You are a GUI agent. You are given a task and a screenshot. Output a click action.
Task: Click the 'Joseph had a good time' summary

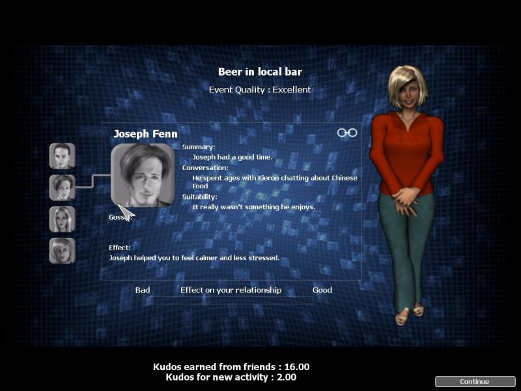point(232,157)
